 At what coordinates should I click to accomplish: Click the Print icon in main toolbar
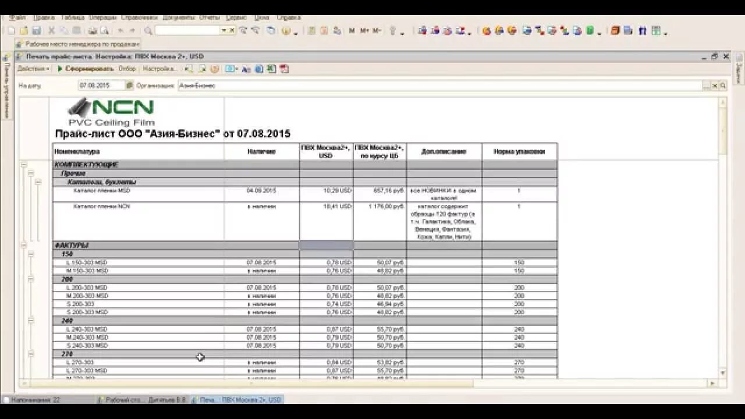tap(93, 30)
